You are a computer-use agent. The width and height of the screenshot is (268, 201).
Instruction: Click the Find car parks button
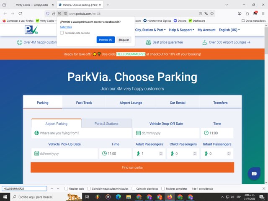tap(132, 167)
